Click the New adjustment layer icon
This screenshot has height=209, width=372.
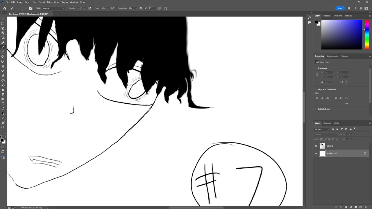351,207
